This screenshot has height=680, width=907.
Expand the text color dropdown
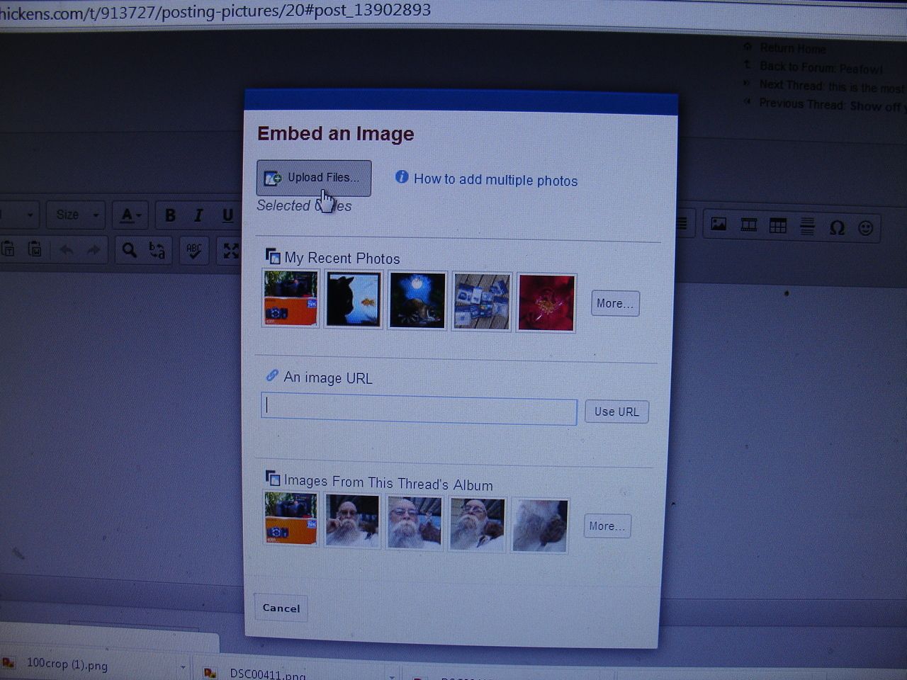131,215
